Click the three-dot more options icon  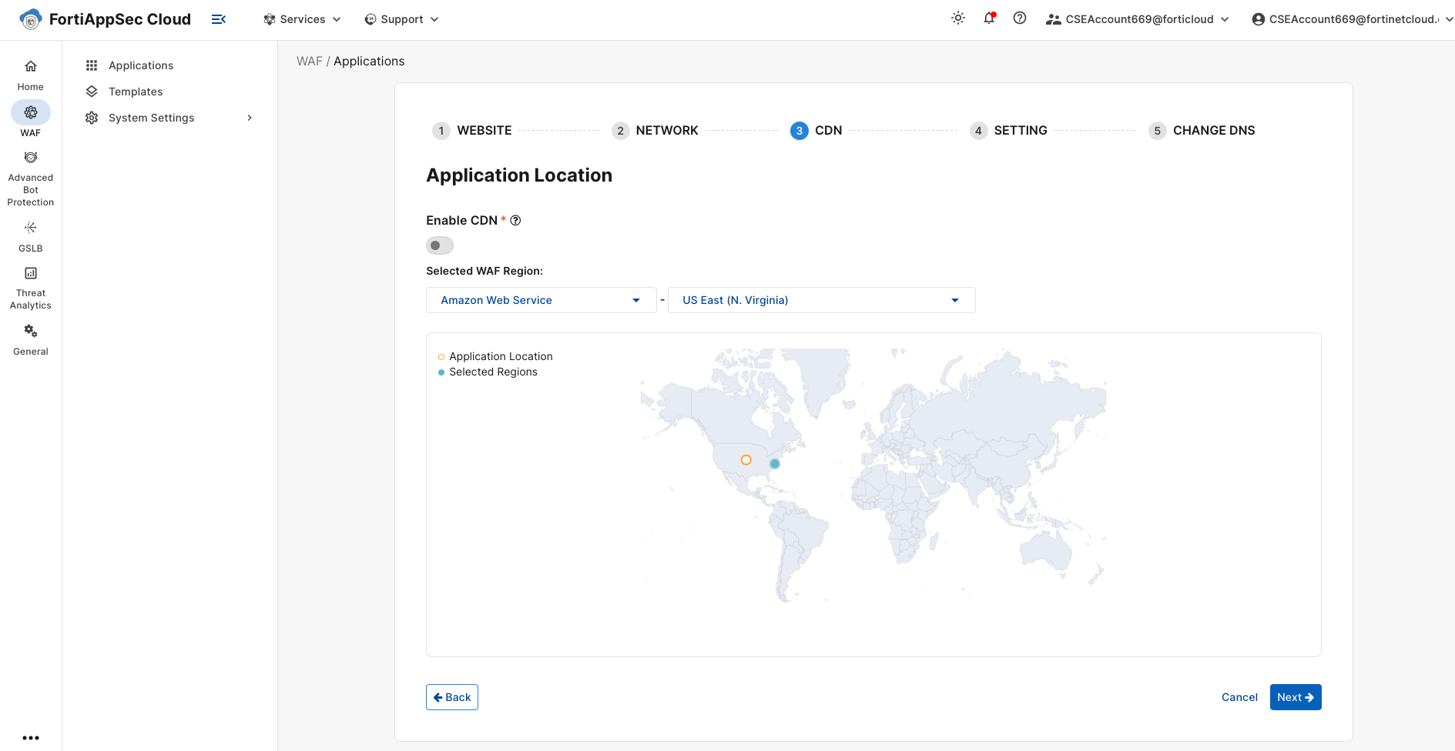[x=31, y=737]
